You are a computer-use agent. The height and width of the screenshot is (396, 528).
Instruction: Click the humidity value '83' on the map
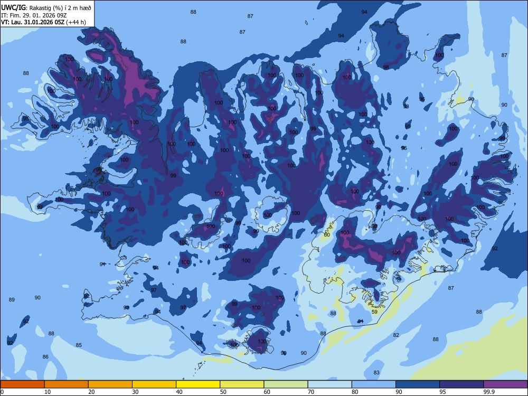click(x=376, y=372)
